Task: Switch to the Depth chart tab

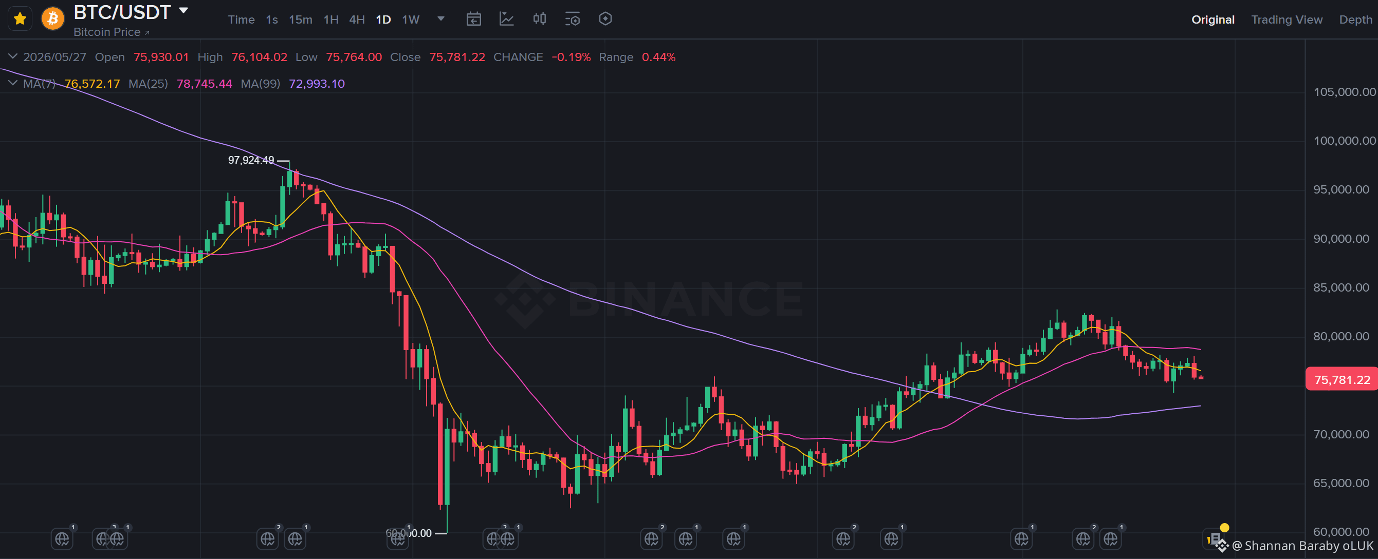Action: [1355, 20]
